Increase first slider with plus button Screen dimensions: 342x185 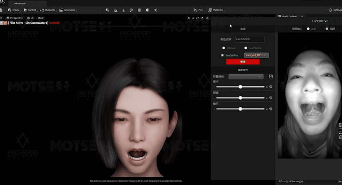coord(267,87)
